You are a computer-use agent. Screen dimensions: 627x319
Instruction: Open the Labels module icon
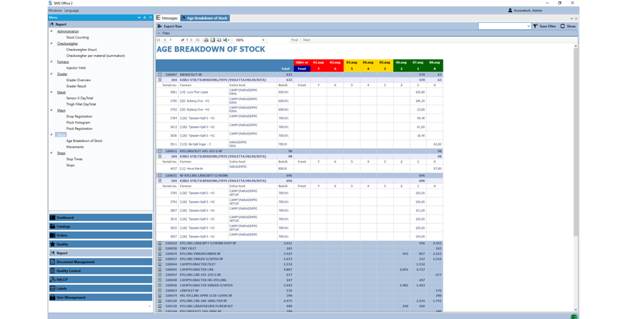(x=52, y=288)
